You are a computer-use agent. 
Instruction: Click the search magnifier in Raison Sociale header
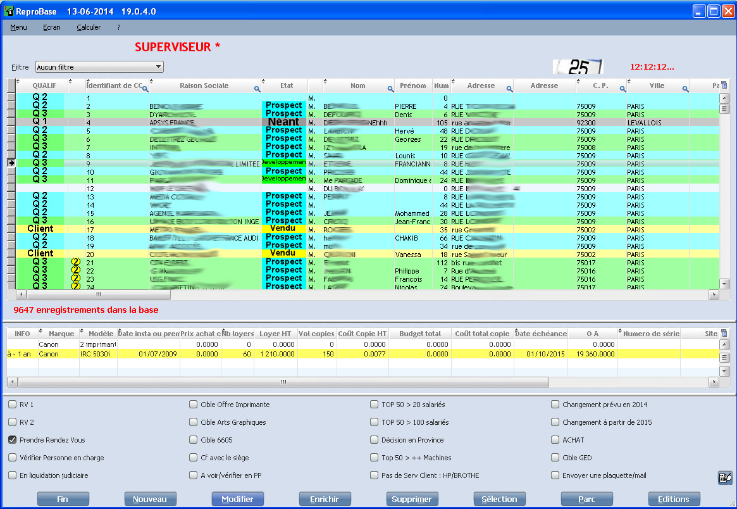pos(257,89)
